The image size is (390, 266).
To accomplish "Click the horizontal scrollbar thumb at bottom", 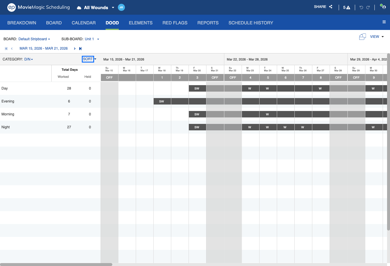I will click(x=56, y=265).
